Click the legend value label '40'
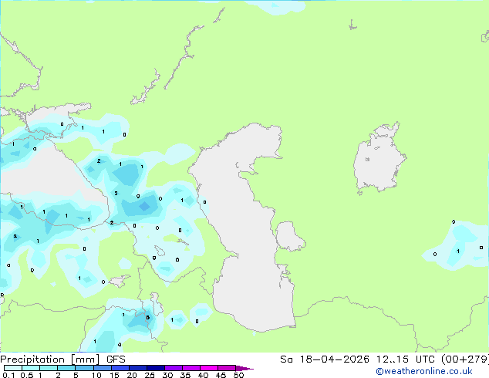 tap(203, 375)
